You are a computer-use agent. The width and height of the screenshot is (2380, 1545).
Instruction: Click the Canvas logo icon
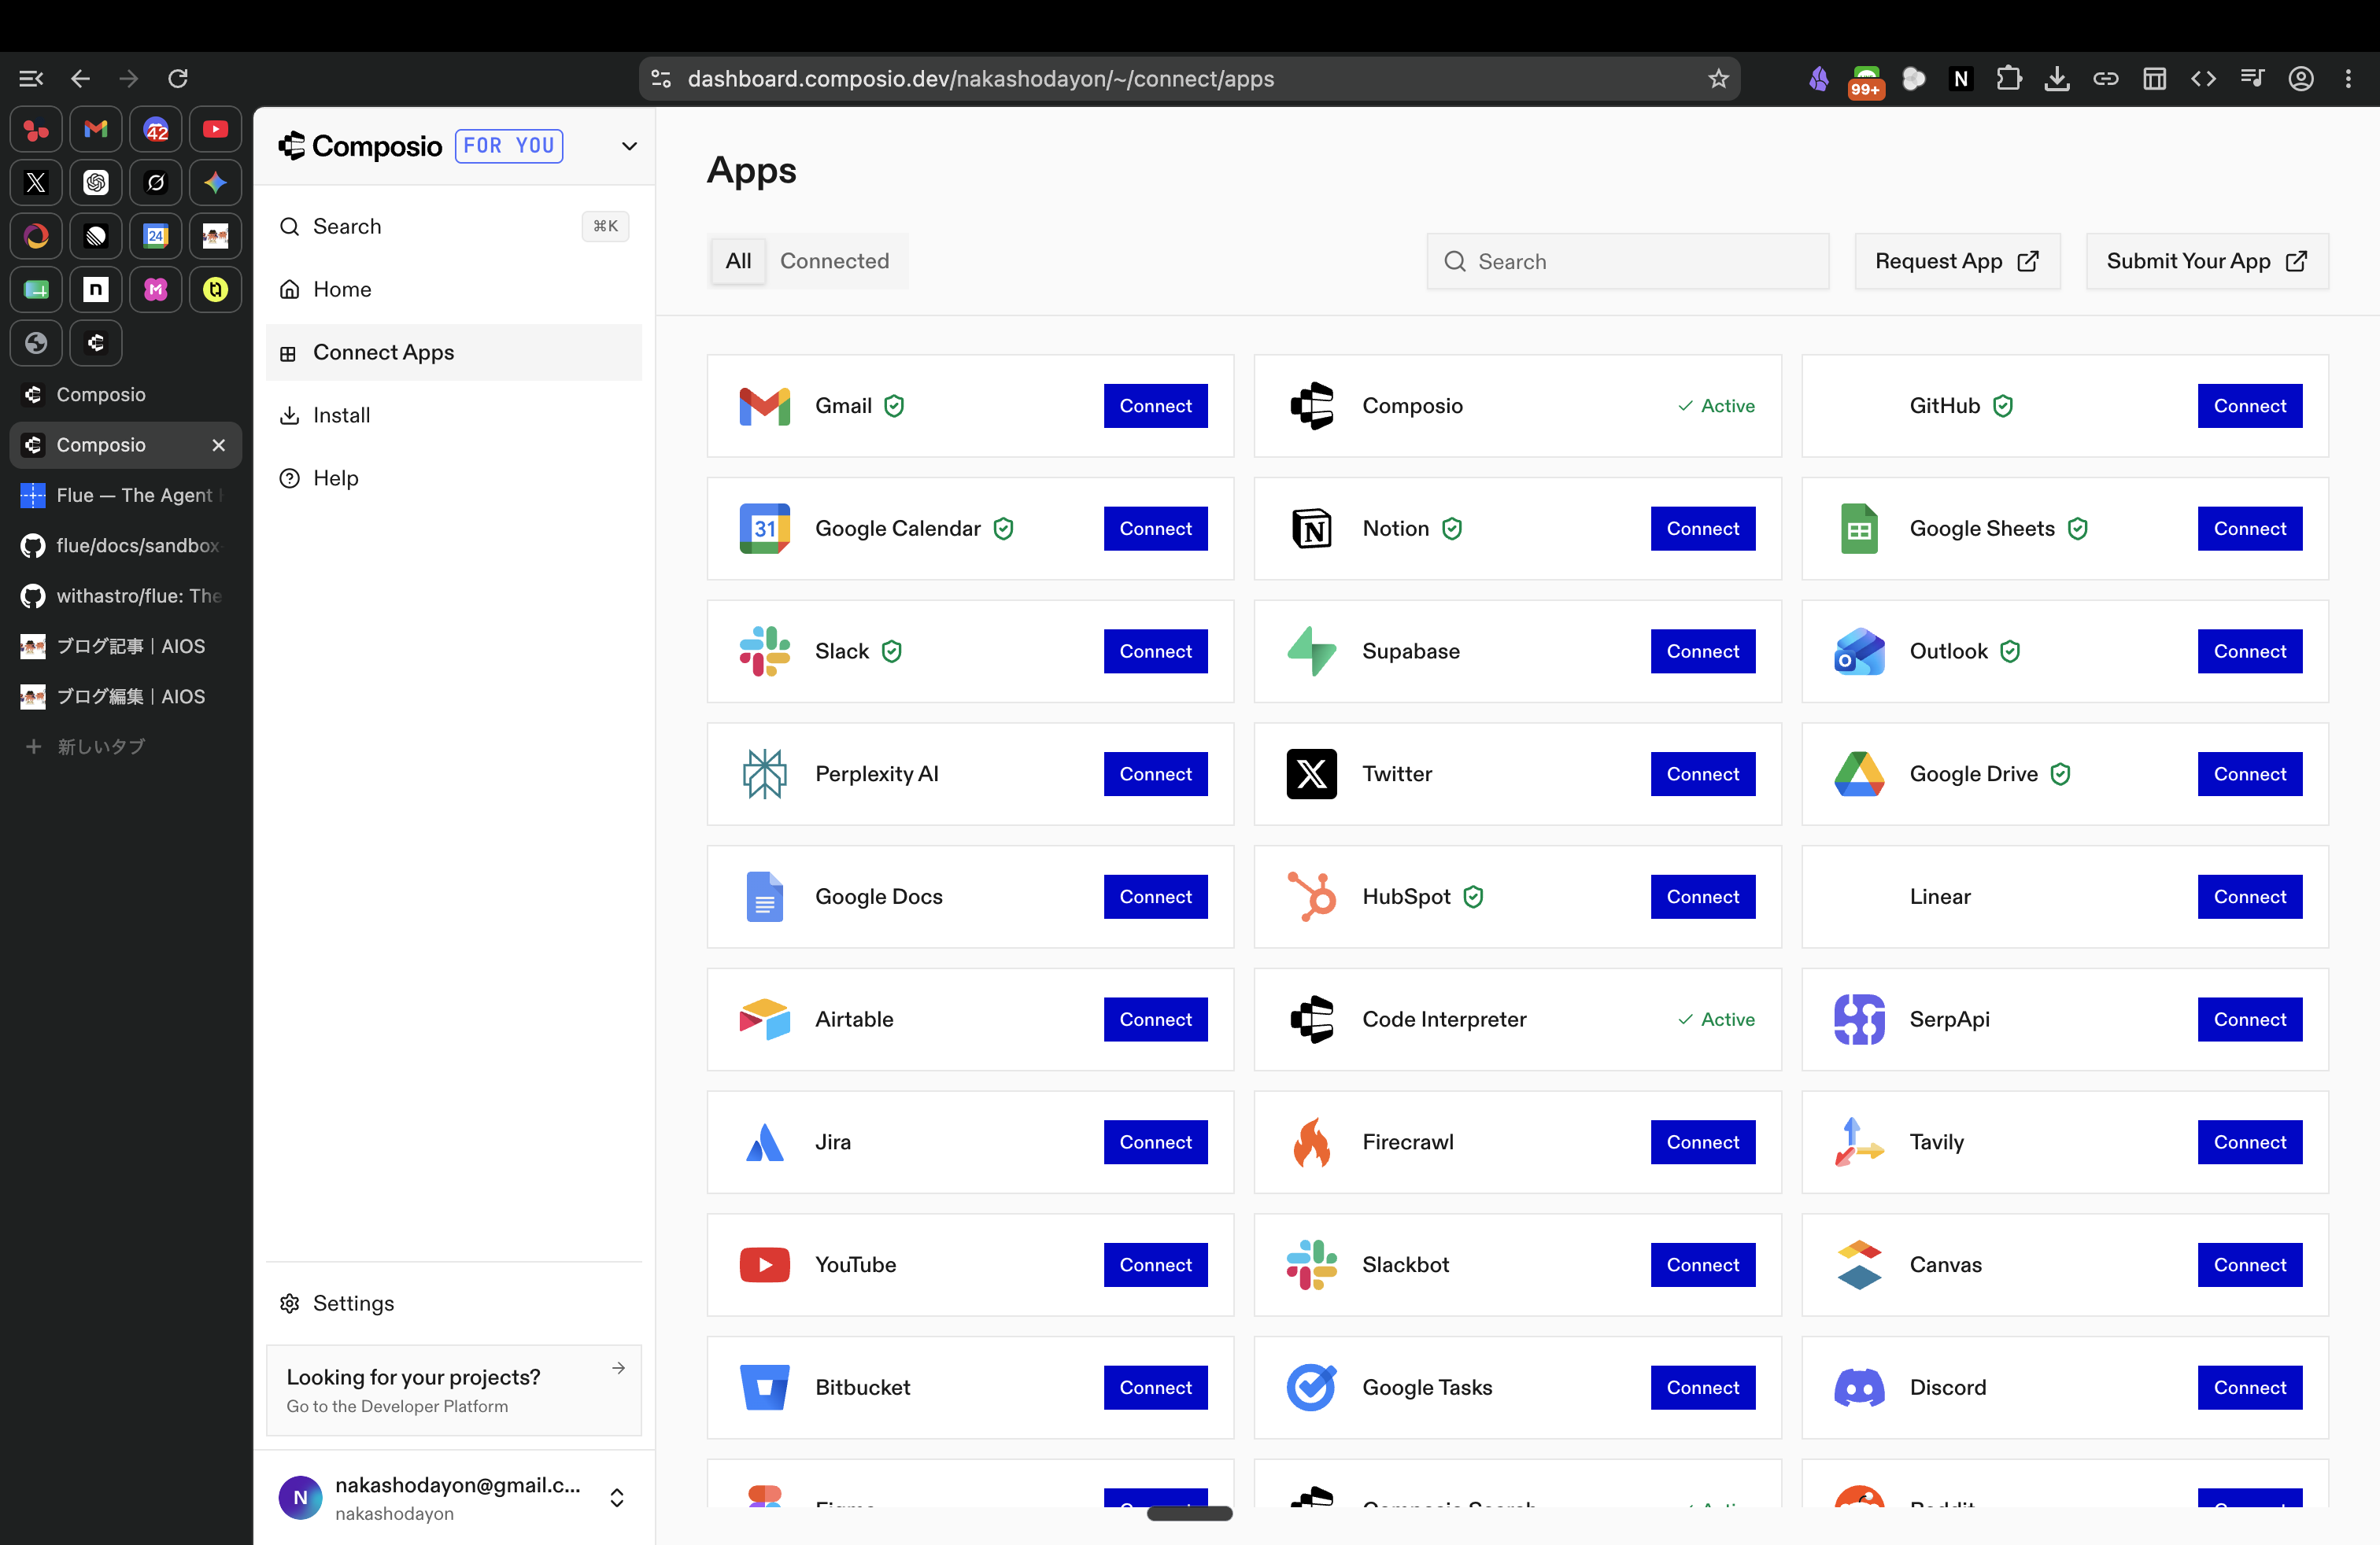pyautogui.click(x=1859, y=1265)
